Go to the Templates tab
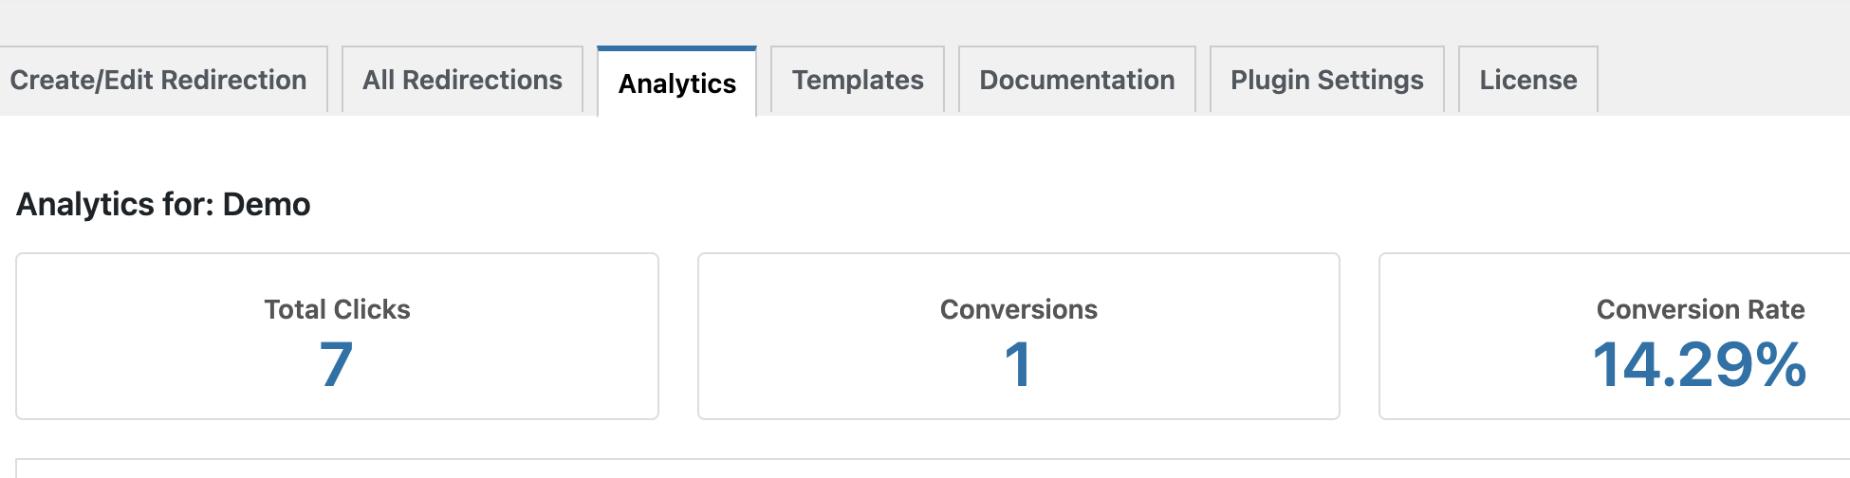This screenshot has height=478, width=1850. 857,81
